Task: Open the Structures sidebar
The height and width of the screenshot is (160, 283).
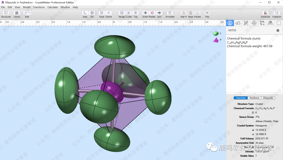Action: 6,13
